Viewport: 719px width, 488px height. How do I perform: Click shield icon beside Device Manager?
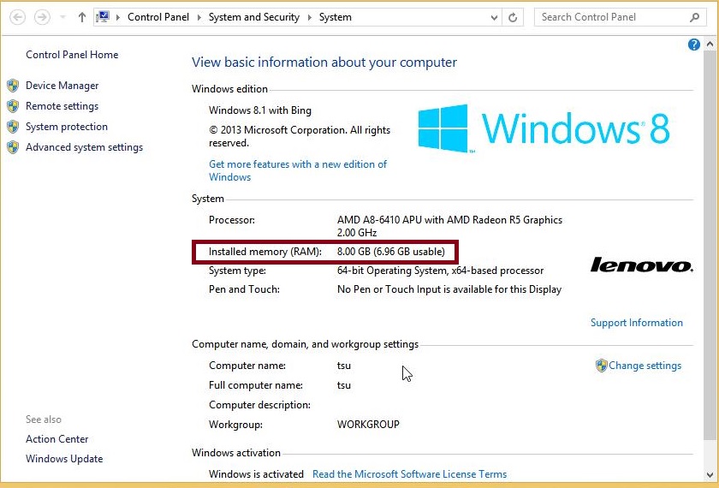[x=13, y=86]
